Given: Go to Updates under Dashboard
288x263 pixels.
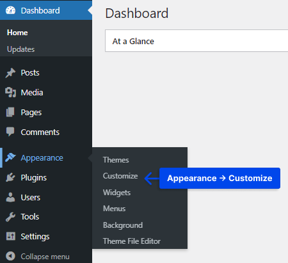Looking at the screenshot, I should pyautogui.click(x=20, y=49).
